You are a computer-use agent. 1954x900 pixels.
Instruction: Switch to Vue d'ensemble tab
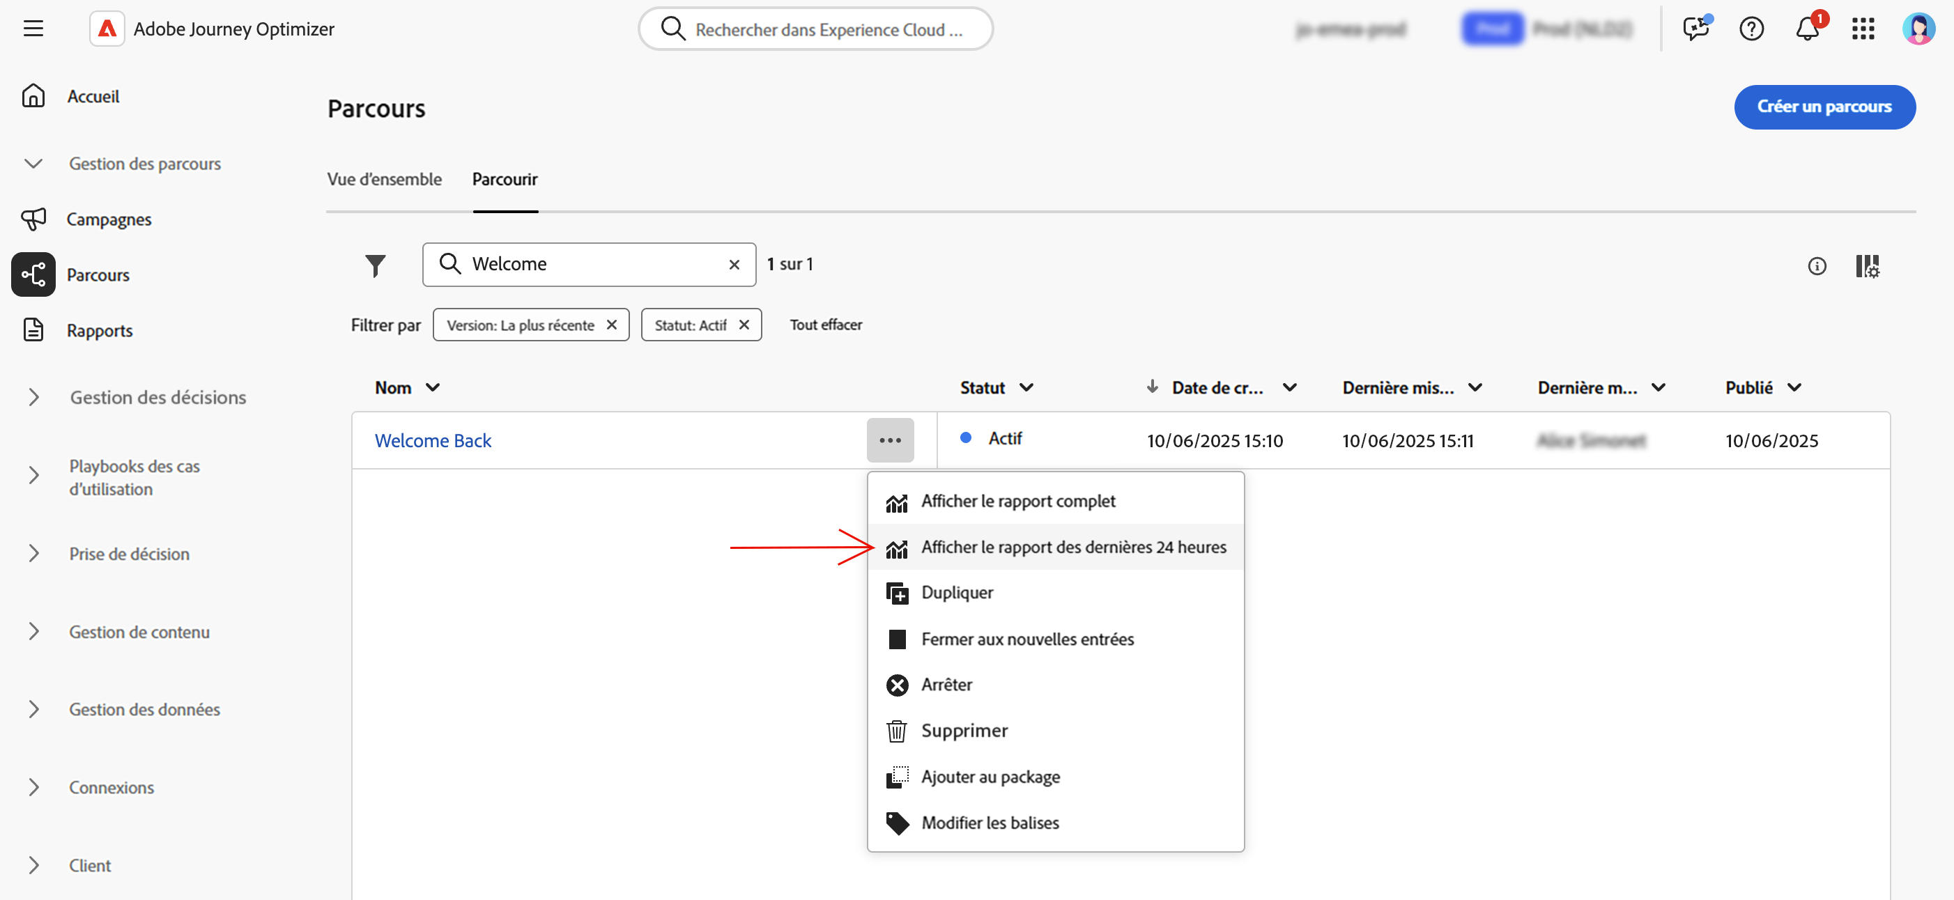pyautogui.click(x=384, y=180)
